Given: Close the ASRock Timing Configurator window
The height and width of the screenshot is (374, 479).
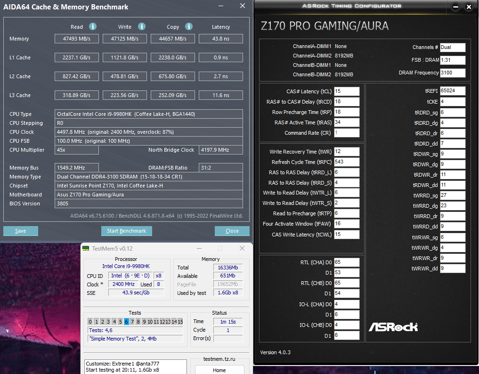Looking at the screenshot, I should tap(469, 7).
